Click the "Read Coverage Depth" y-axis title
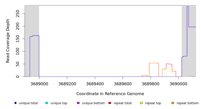201x109 pixels. (8, 41)
